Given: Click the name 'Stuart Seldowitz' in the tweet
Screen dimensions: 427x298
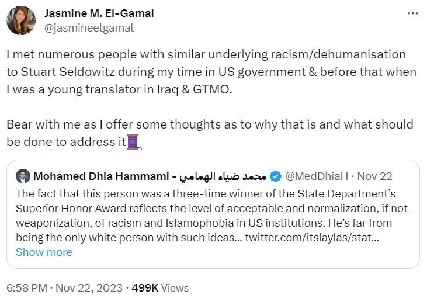Looking at the screenshot, I should 69,72.
